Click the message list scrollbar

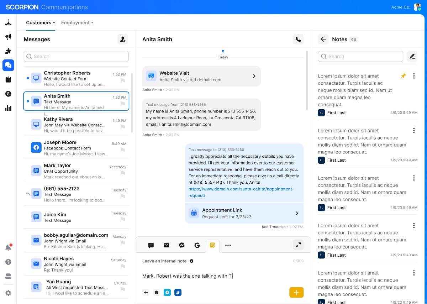(132, 103)
